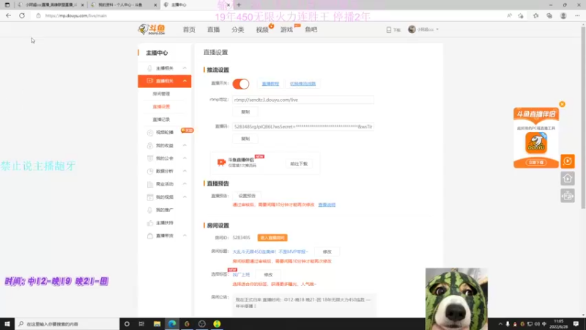Click the favorites star in address bar
Screen dimensions: 586x330
[521, 15]
